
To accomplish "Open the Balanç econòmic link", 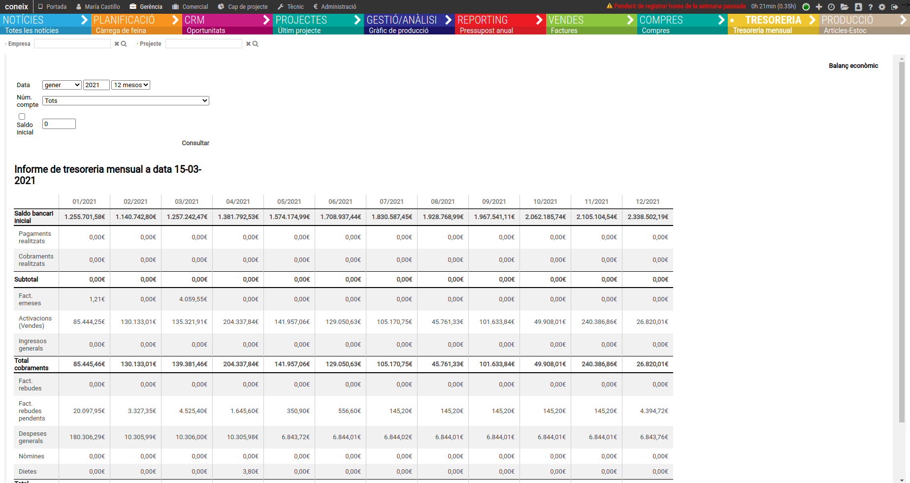I will click(853, 65).
